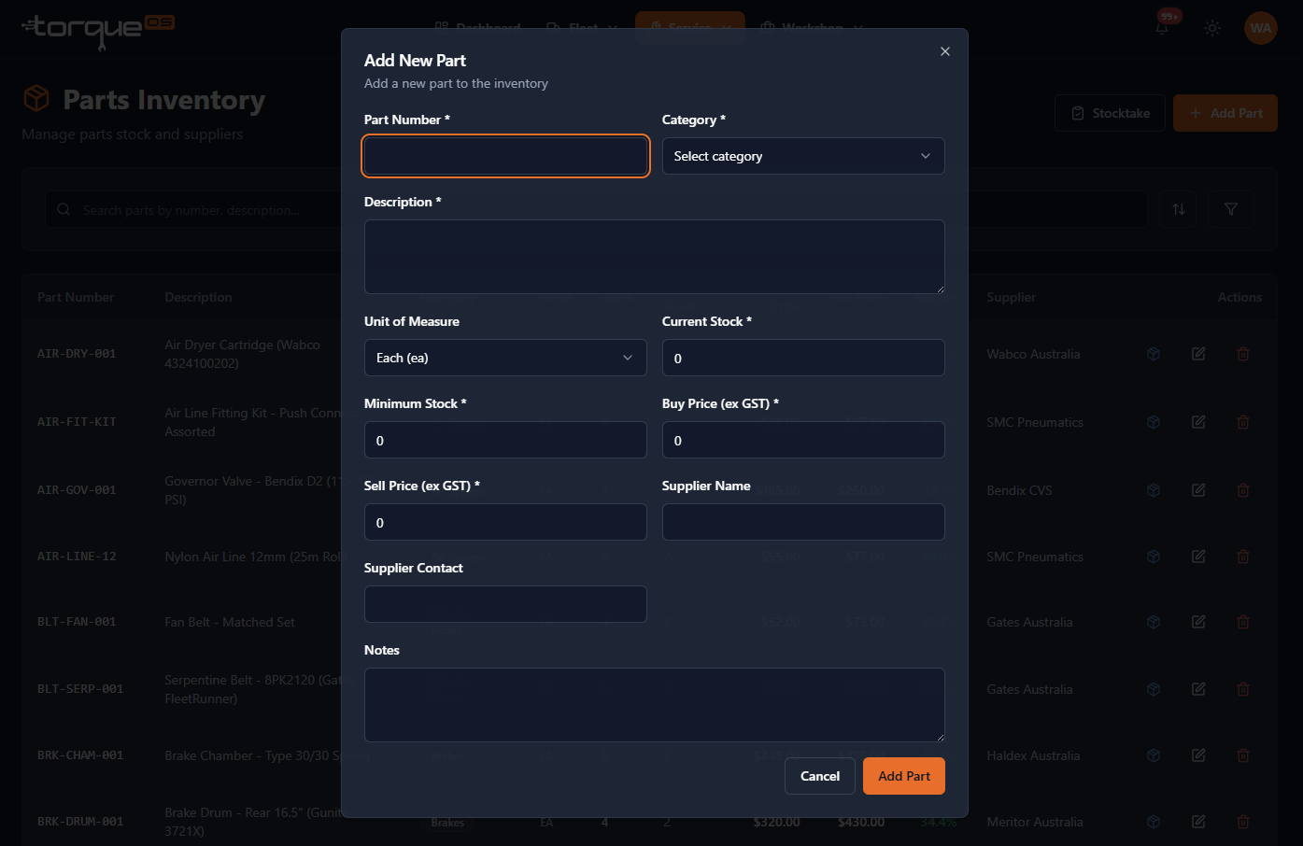Delete the BLT-SERP-001 part

click(x=1243, y=689)
